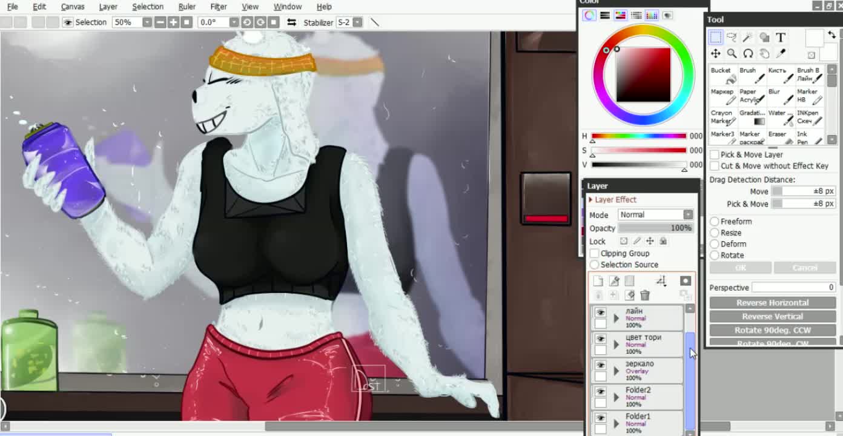Image resolution: width=843 pixels, height=436 pixels.
Task: Hide the Folder2 layer
Action: [x=600, y=392]
